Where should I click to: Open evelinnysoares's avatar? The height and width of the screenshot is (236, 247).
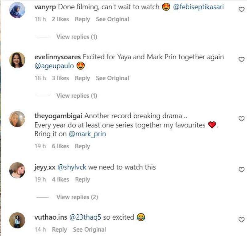pyautogui.click(x=17, y=60)
